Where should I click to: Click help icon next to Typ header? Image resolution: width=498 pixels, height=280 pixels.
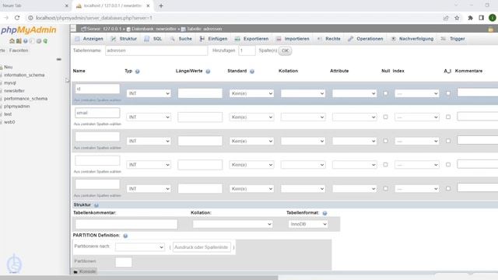tap(138, 72)
